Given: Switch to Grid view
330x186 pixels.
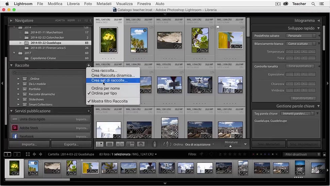Looking at the screenshot, I should [100, 144].
